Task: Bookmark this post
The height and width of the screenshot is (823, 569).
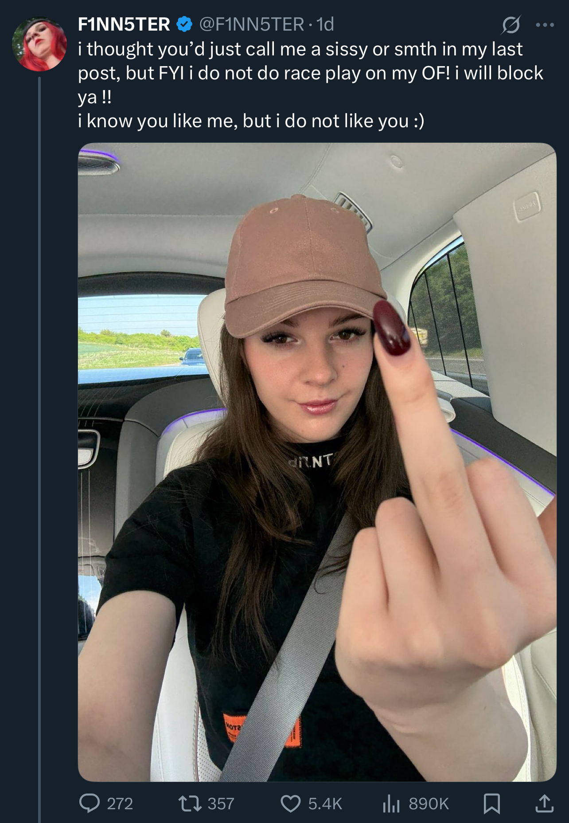Action: coord(492,803)
